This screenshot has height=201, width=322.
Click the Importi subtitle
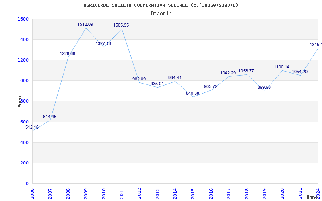pyautogui.click(x=161, y=14)
